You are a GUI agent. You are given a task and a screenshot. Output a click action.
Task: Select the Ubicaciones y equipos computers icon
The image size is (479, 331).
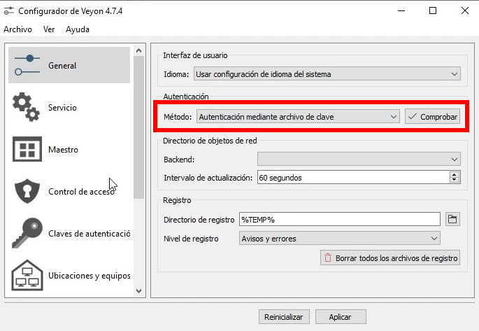27,275
